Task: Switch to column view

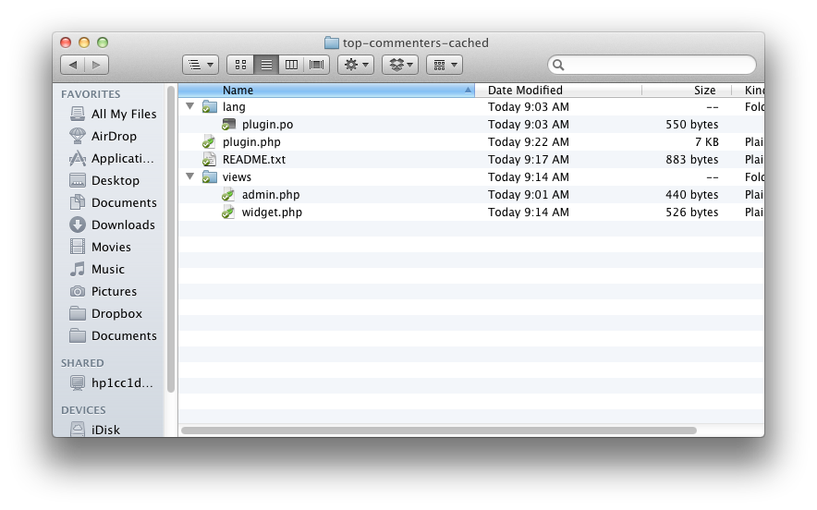Action: [x=291, y=65]
